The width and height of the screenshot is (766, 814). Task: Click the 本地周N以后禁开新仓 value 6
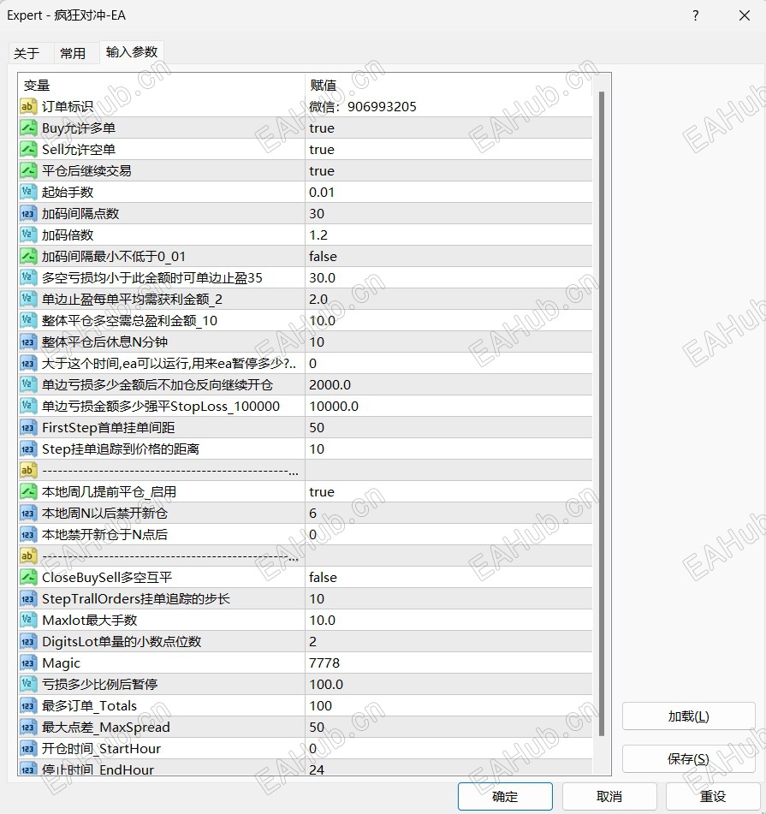coord(313,513)
